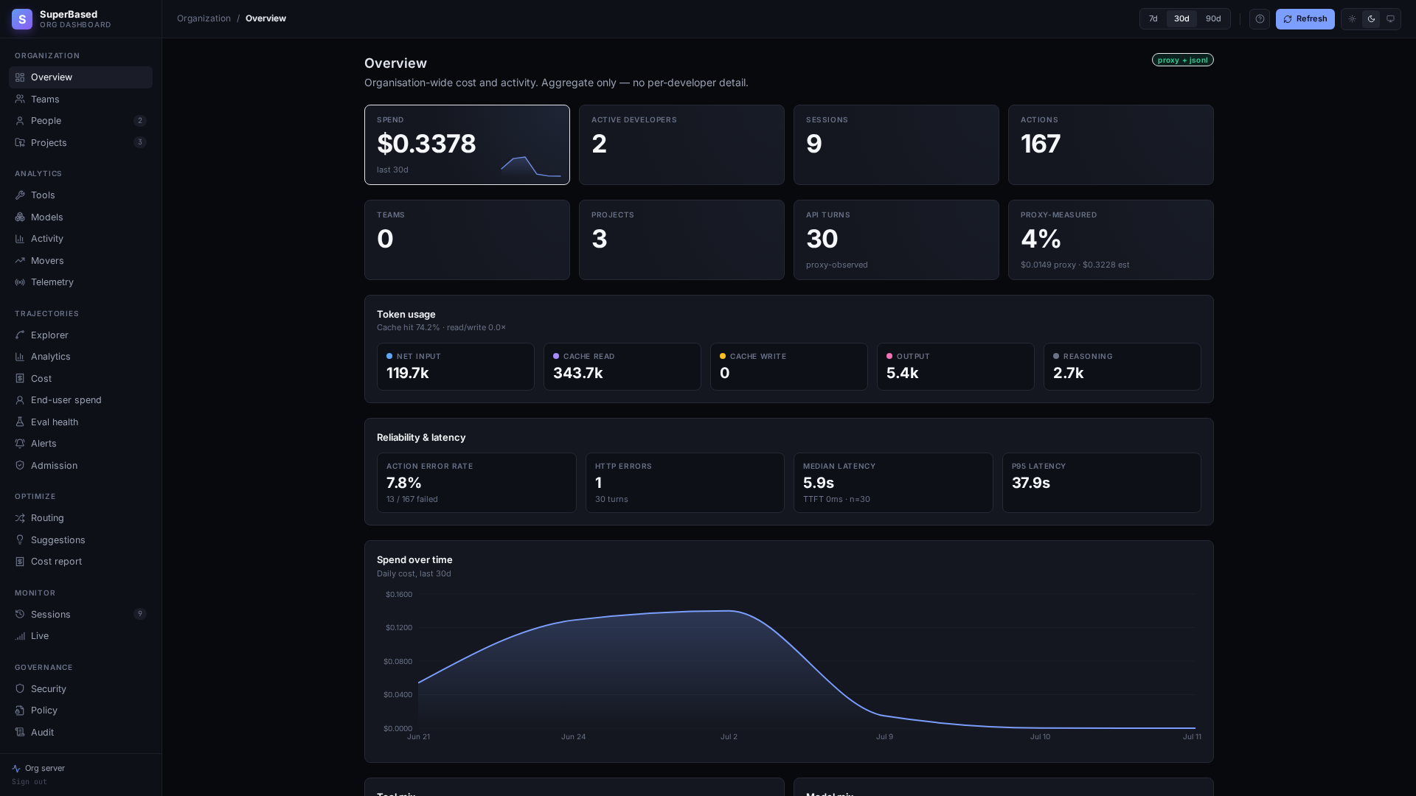The width and height of the screenshot is (1416, 796).
Task: Go to Models page label
Action: pyautogui.click(x=47, y=217)
